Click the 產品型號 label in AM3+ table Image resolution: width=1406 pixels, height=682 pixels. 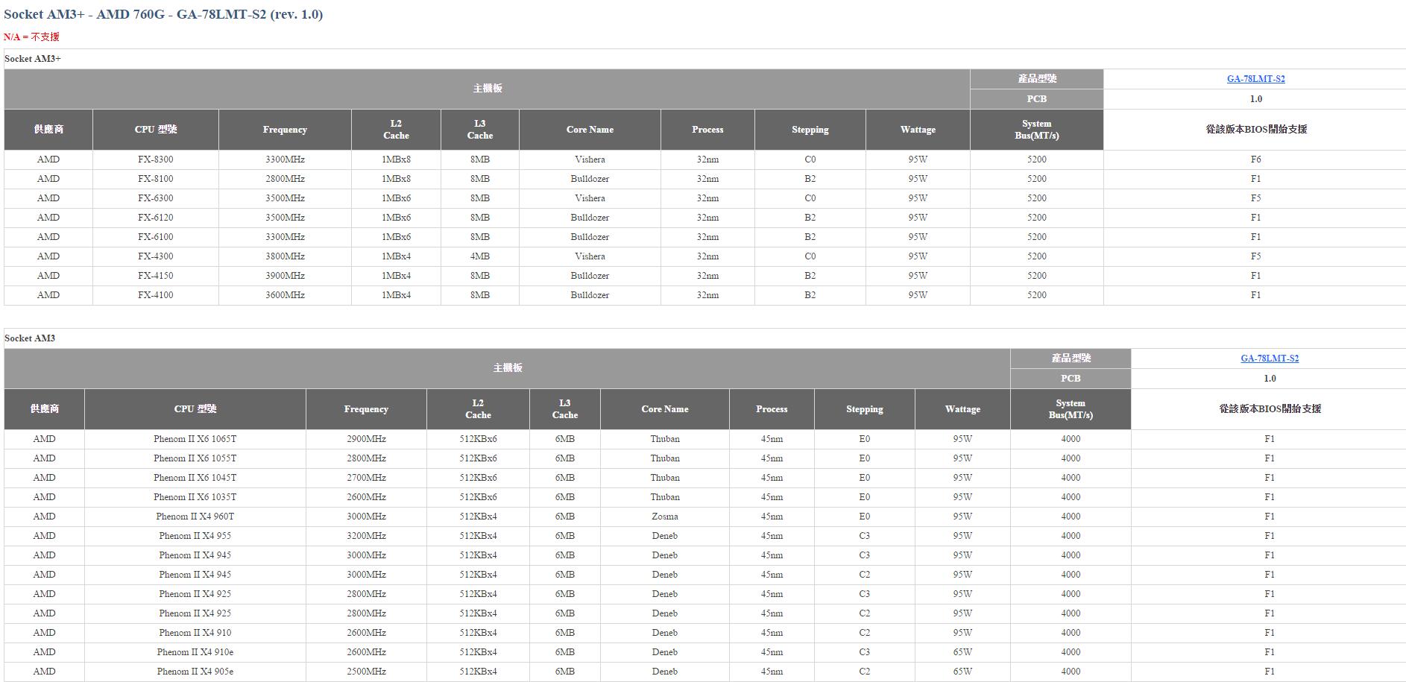tap(1037, 79)
